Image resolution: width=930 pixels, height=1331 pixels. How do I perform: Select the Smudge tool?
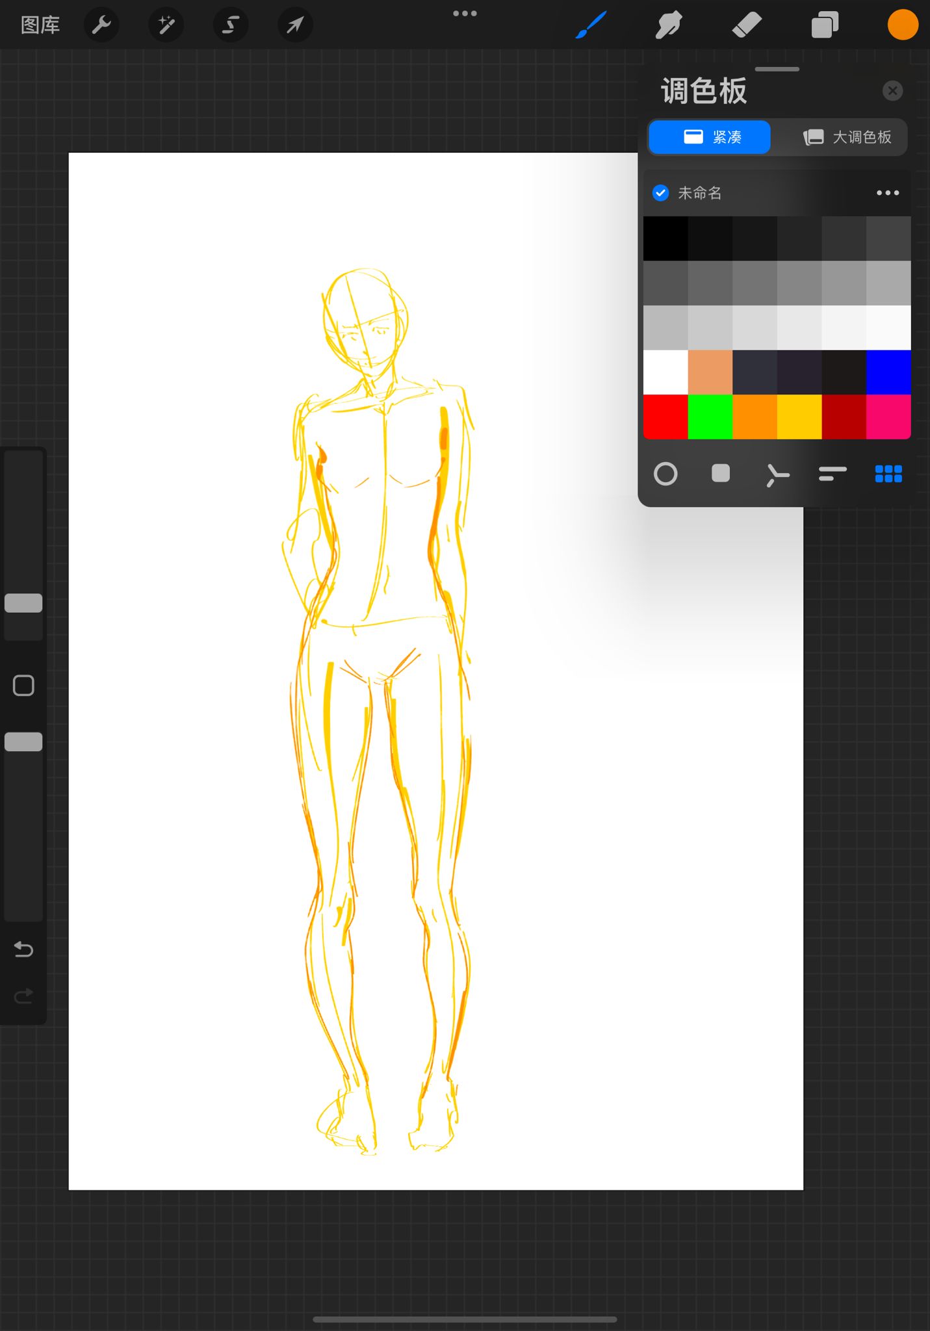669,25
